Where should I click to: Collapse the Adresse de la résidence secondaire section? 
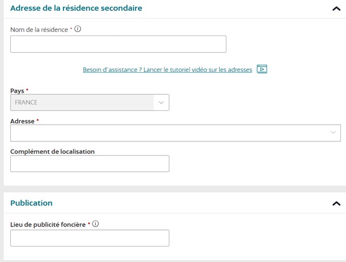[x=336, y=9]
